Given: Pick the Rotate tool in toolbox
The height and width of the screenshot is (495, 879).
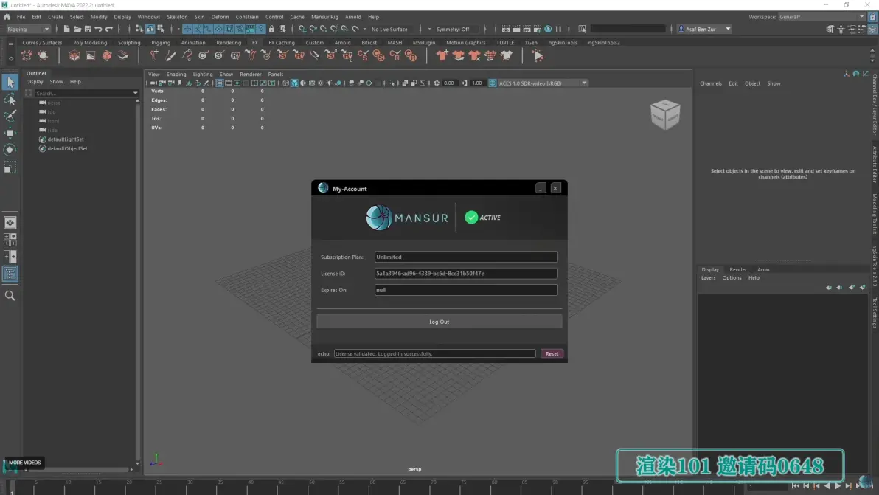Looking at the screenshot, I should [10, 150].
